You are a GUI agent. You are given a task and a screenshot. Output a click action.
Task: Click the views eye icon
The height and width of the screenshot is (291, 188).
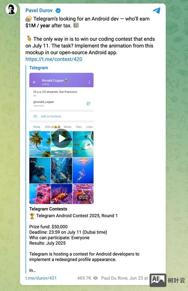(96, 278)
